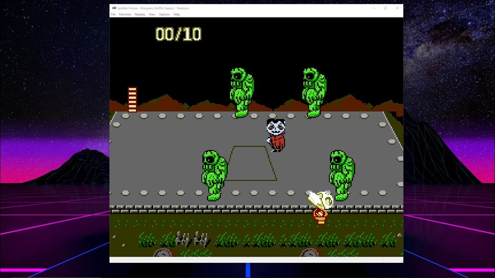Minimize the Nestopia window
This screenshot has height=278, width=495.
coord(374,8)
